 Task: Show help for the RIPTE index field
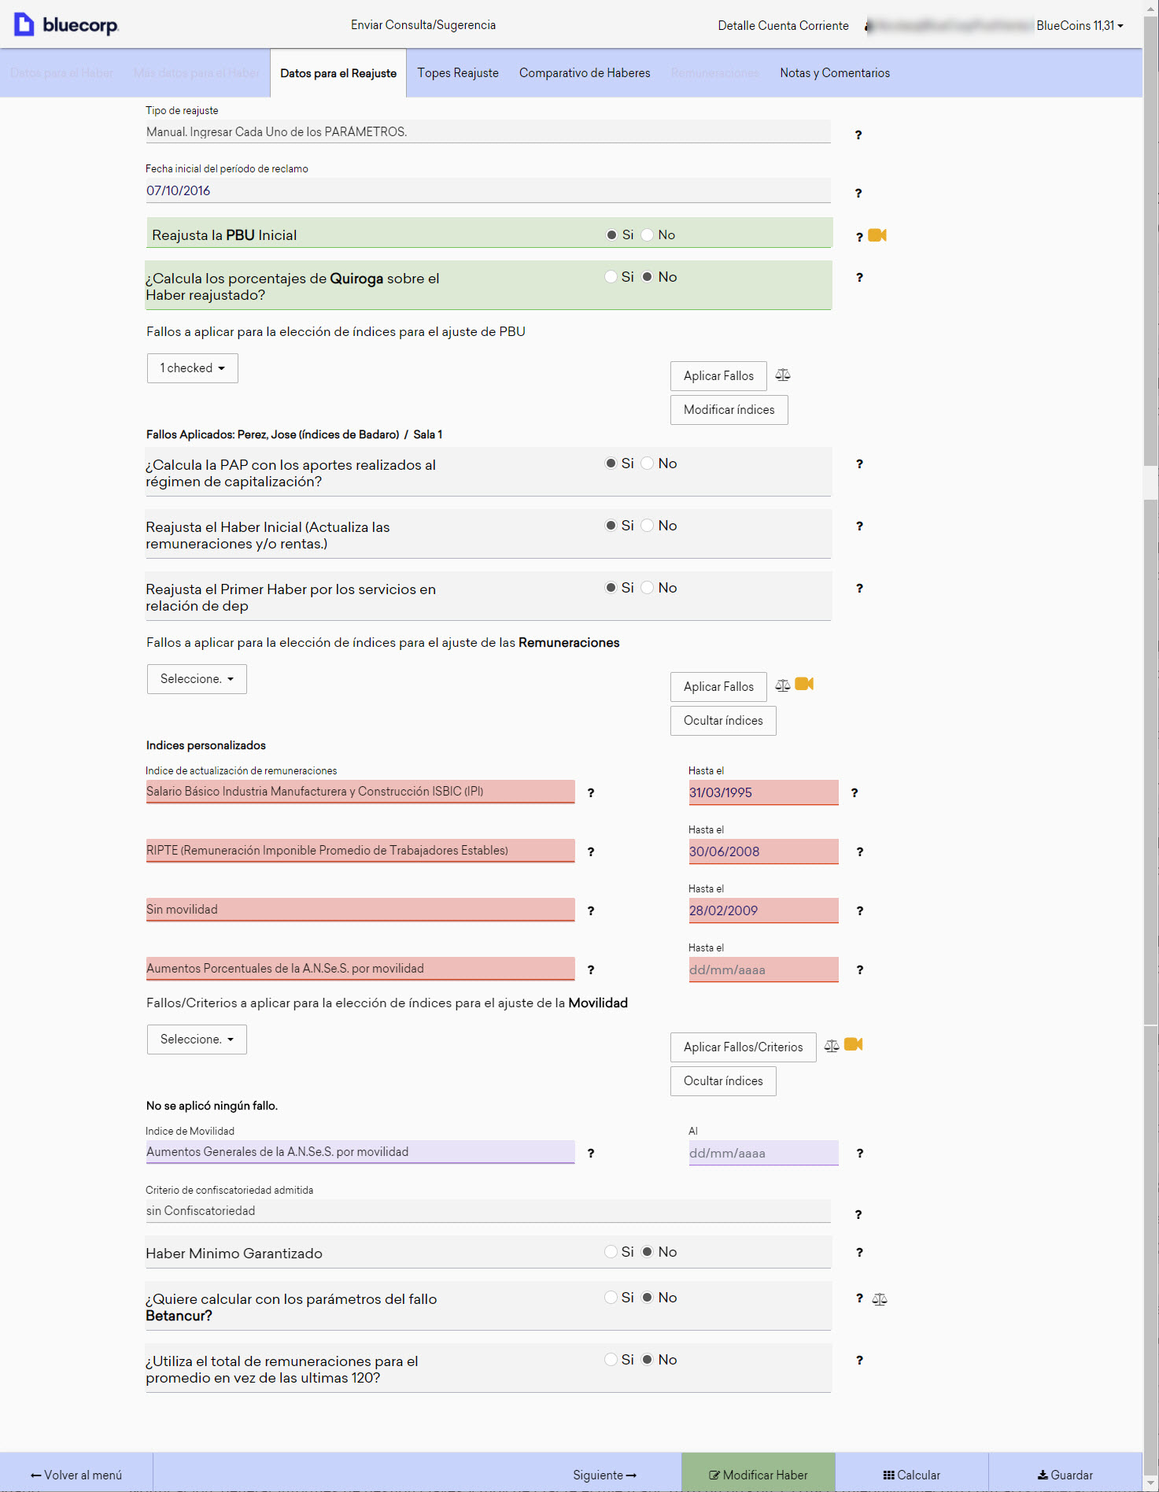point(591,852)
